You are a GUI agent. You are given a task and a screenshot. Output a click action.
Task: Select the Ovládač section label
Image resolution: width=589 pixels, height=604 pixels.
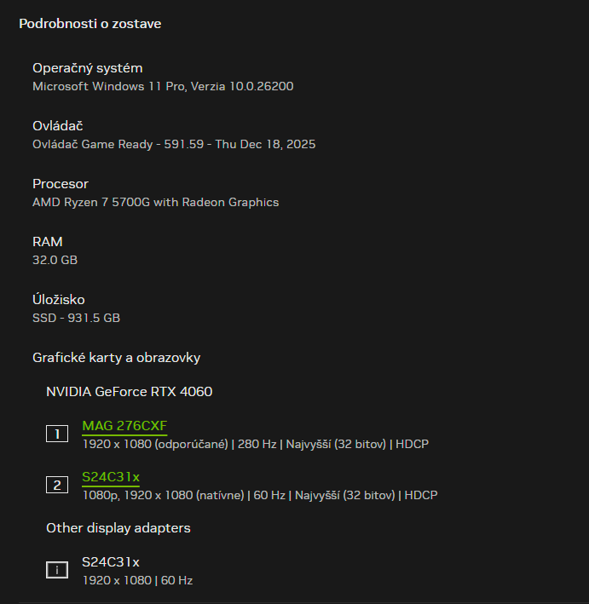pyautogui.click(x=58, y=126)
